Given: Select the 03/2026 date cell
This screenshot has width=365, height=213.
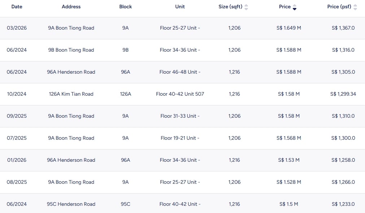Looking at the screenshot, I should click(17, 28).
